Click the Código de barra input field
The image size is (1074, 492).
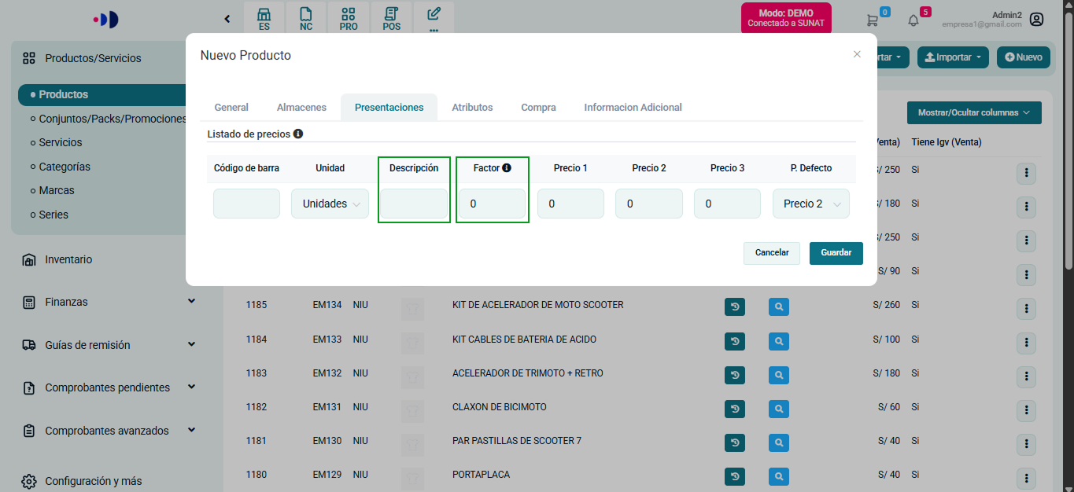[246, 204]
